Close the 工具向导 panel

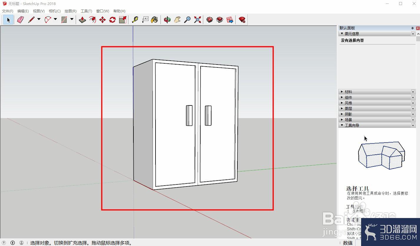pyautogui.click(x=413, y=126)
